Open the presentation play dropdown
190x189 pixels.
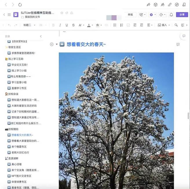(x=153, y=15)
